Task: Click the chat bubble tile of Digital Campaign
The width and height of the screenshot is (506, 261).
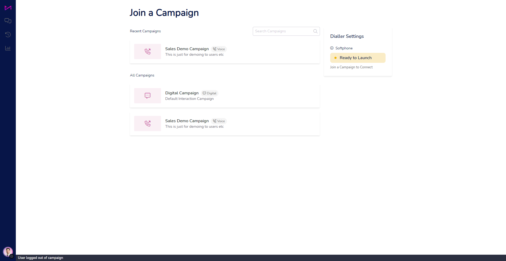Action: point(148,96)
